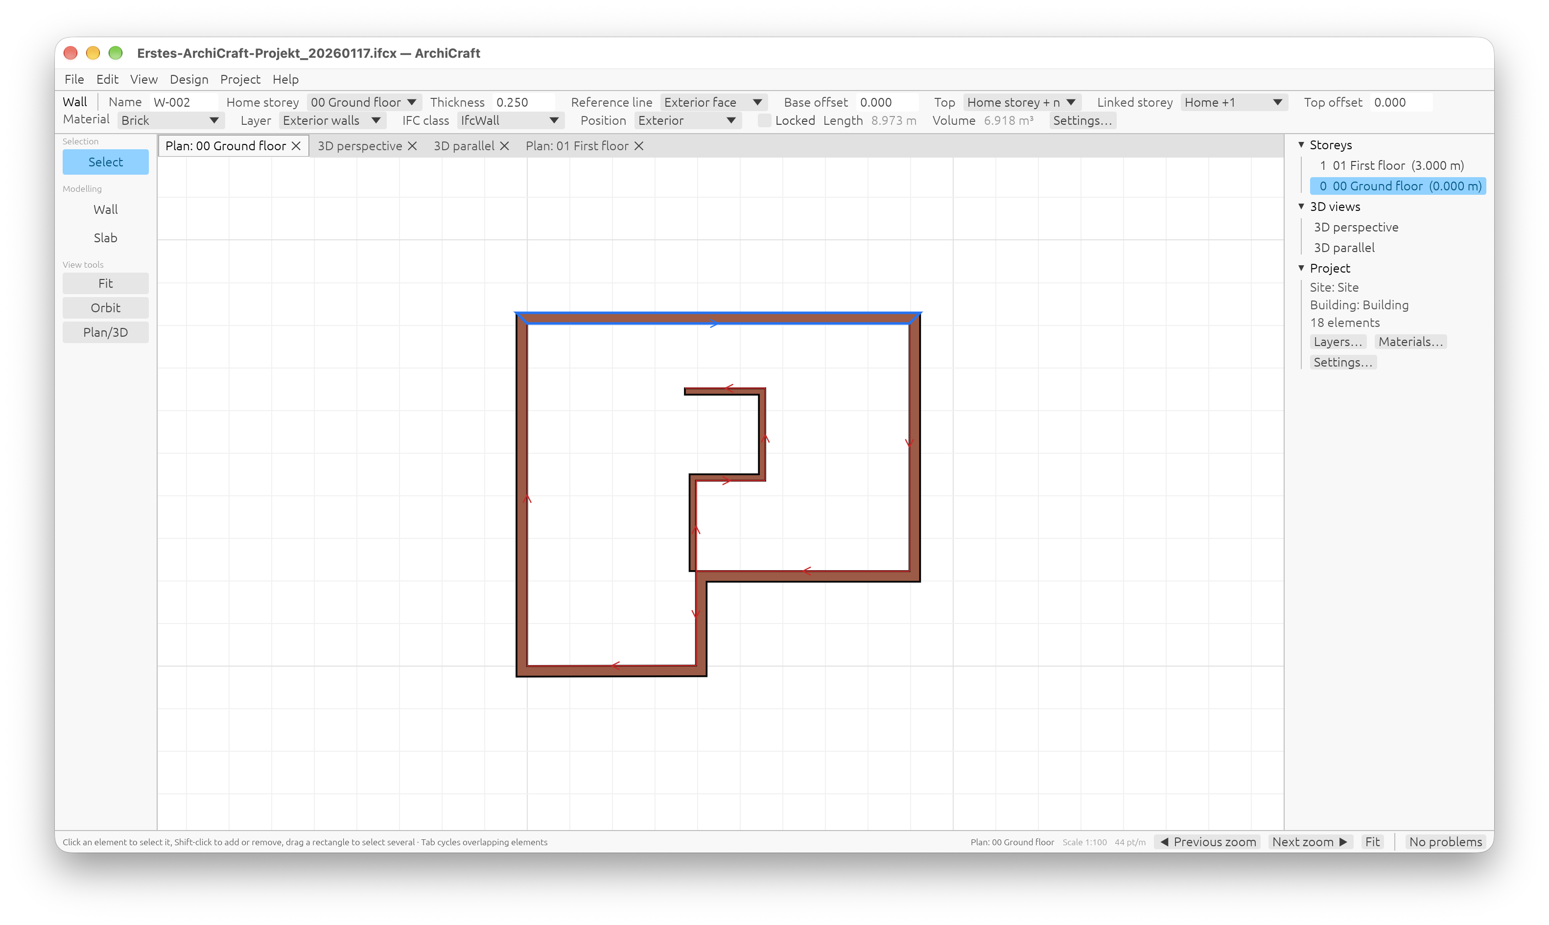Click the Fit button in View tools

point(105,283)
